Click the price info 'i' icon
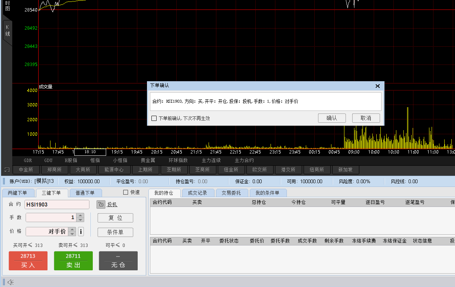 coord(81,232)
